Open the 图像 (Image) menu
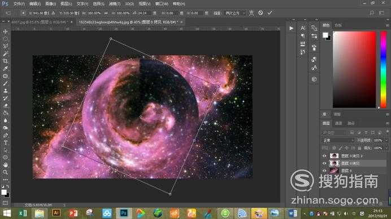 pos(50,4)
